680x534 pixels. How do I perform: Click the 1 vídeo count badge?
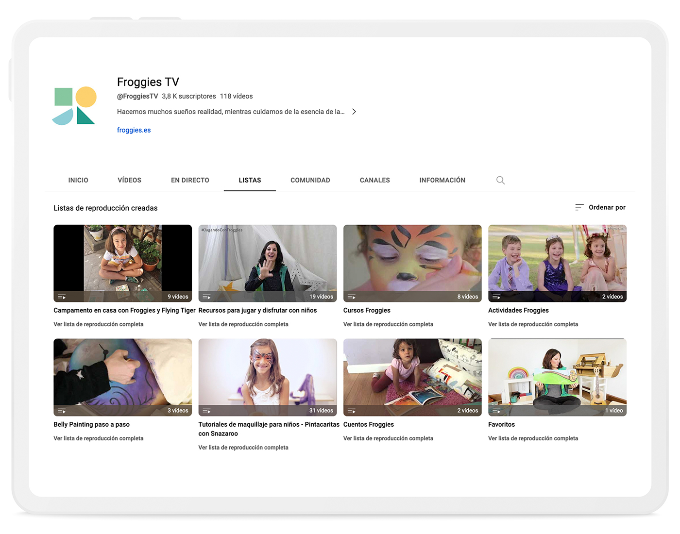pyautogui.click(x=614, y=411)
